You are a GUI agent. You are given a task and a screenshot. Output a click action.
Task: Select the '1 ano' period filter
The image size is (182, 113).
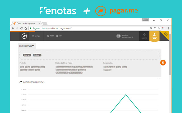click(38, 70)
